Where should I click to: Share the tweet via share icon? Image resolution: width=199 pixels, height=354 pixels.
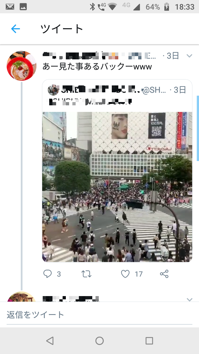pyautogui.click(x=164, y=274)
